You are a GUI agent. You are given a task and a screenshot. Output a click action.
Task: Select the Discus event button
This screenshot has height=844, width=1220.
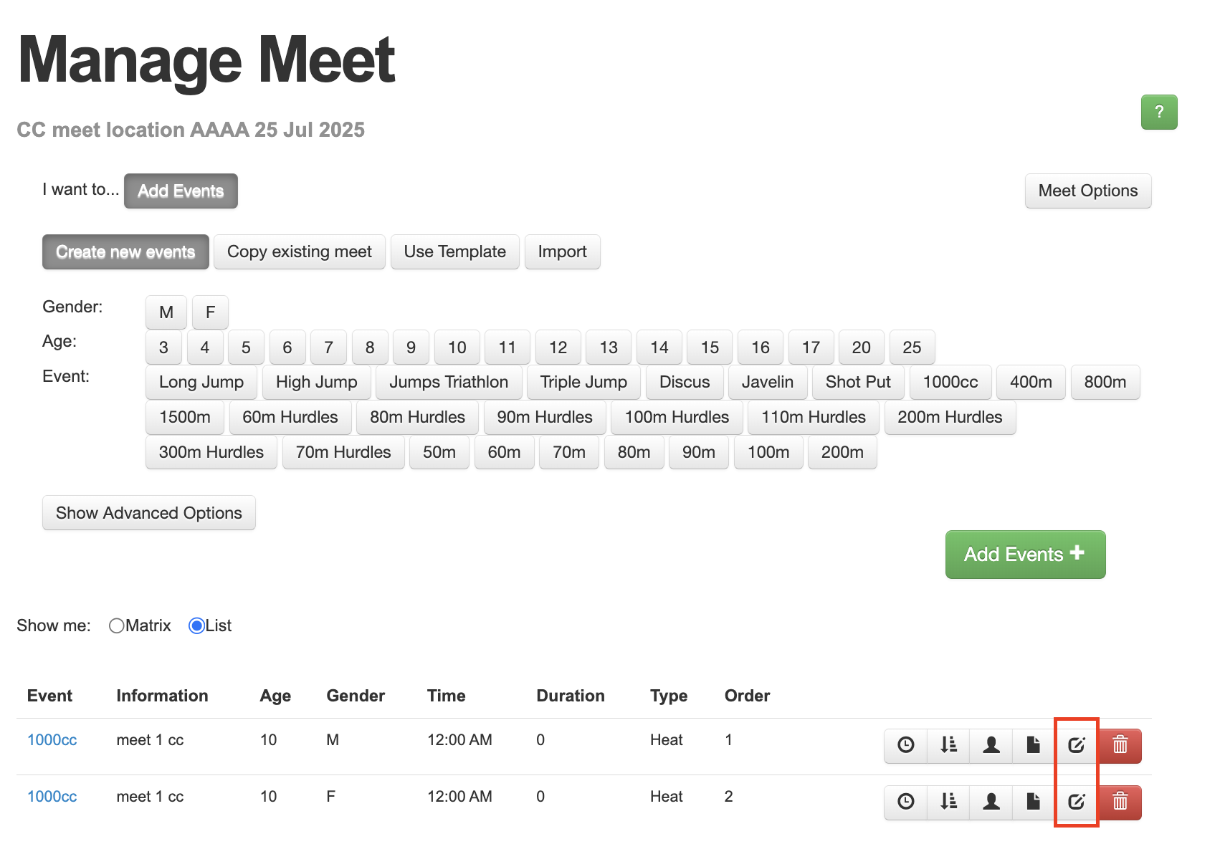[685, 382]
